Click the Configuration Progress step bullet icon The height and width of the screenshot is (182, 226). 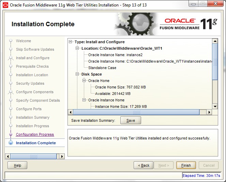pos(11,134)
